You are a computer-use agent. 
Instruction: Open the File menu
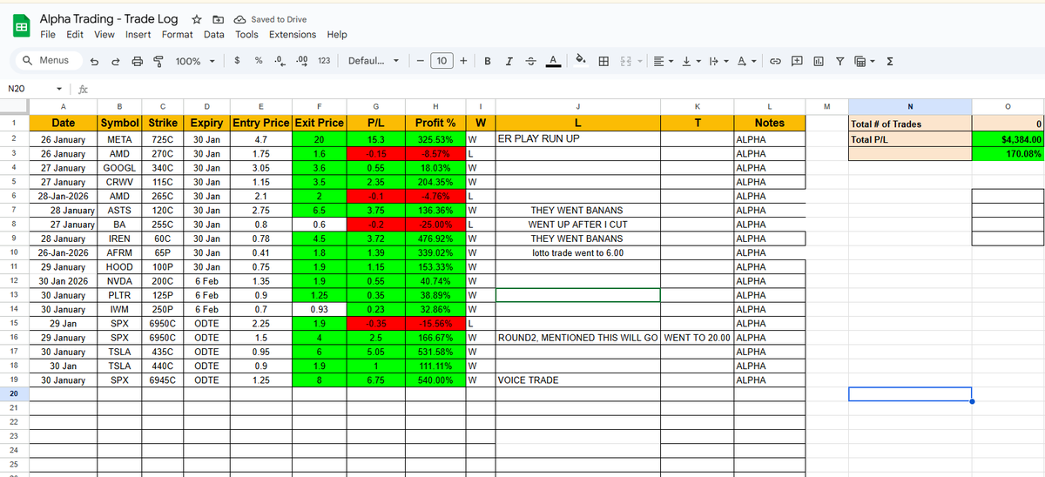[x=48, y=35]
